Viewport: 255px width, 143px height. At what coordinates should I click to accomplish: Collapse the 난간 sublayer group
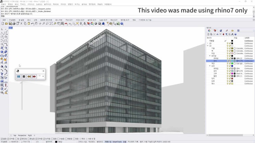coord(210,66)
